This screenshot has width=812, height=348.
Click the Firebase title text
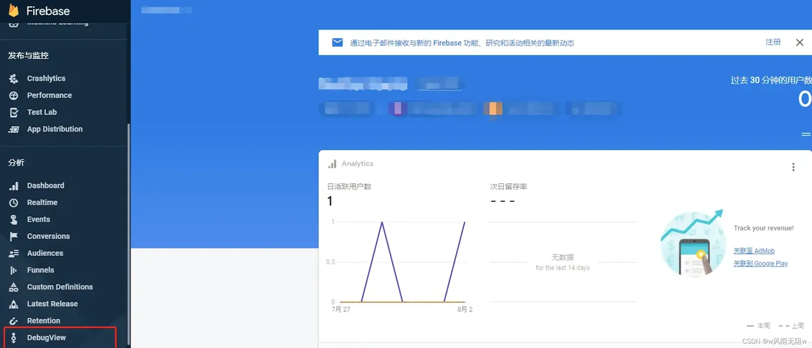48,10
